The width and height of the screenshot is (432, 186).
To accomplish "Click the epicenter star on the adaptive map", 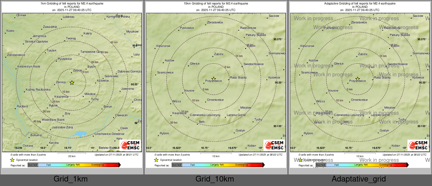I will (x=358, y=79).
